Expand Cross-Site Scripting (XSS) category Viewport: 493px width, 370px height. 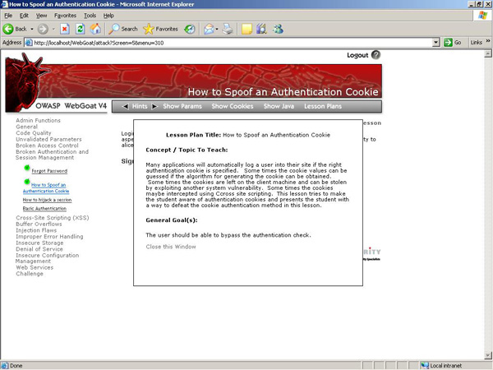53,218
